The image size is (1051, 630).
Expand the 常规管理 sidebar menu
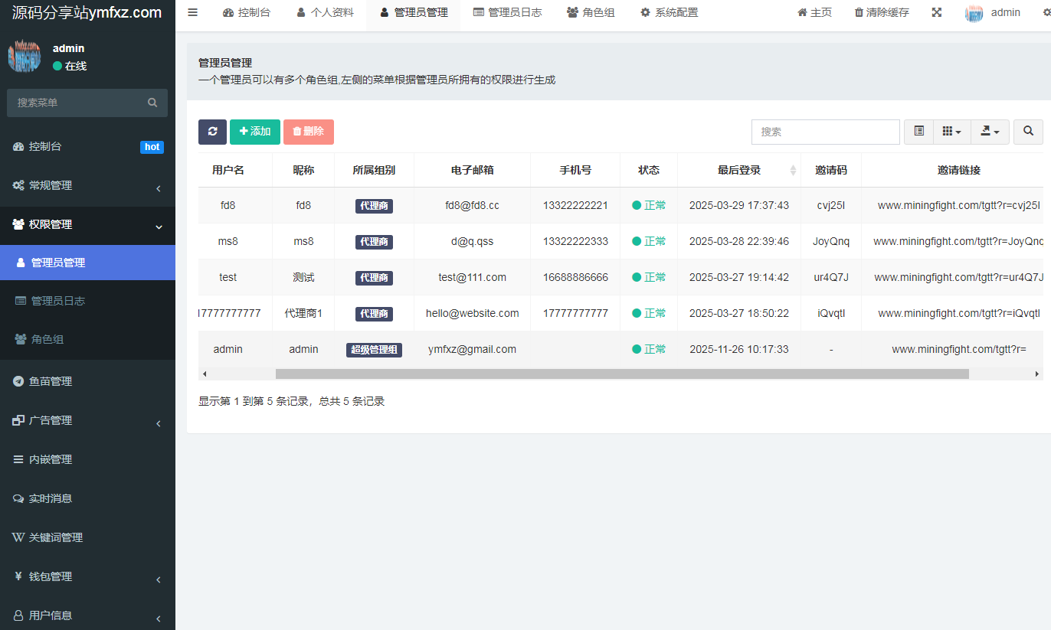pyautogui.click(x=87, y=185)
